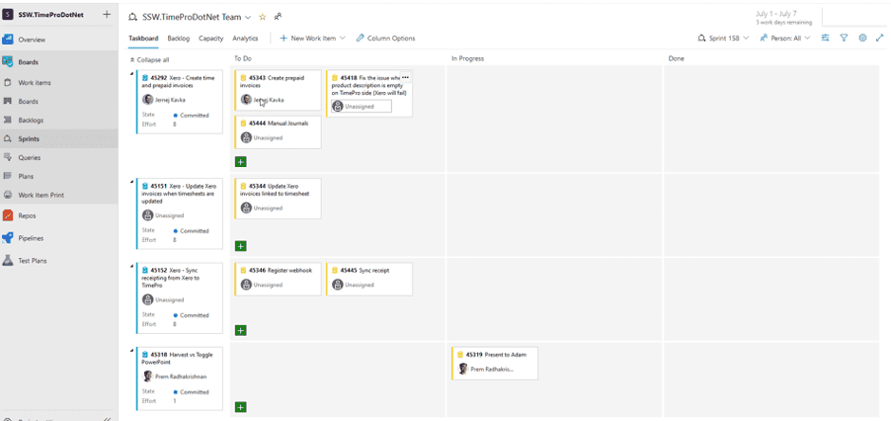Favorite the team with the star icon

262,18
